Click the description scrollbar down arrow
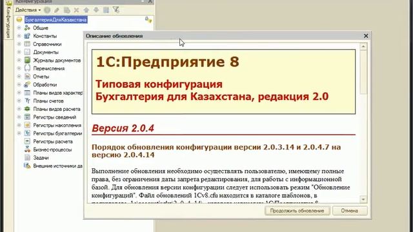The image size is (413, 232). (x=363, y=199)
